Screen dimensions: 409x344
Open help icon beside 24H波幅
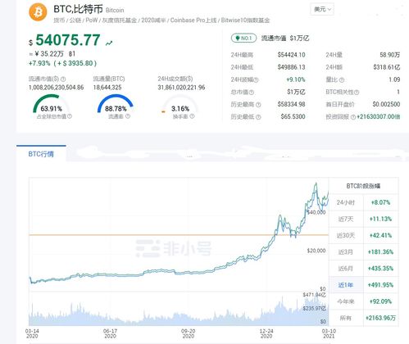pyautogui.click(x=257, y=80)
